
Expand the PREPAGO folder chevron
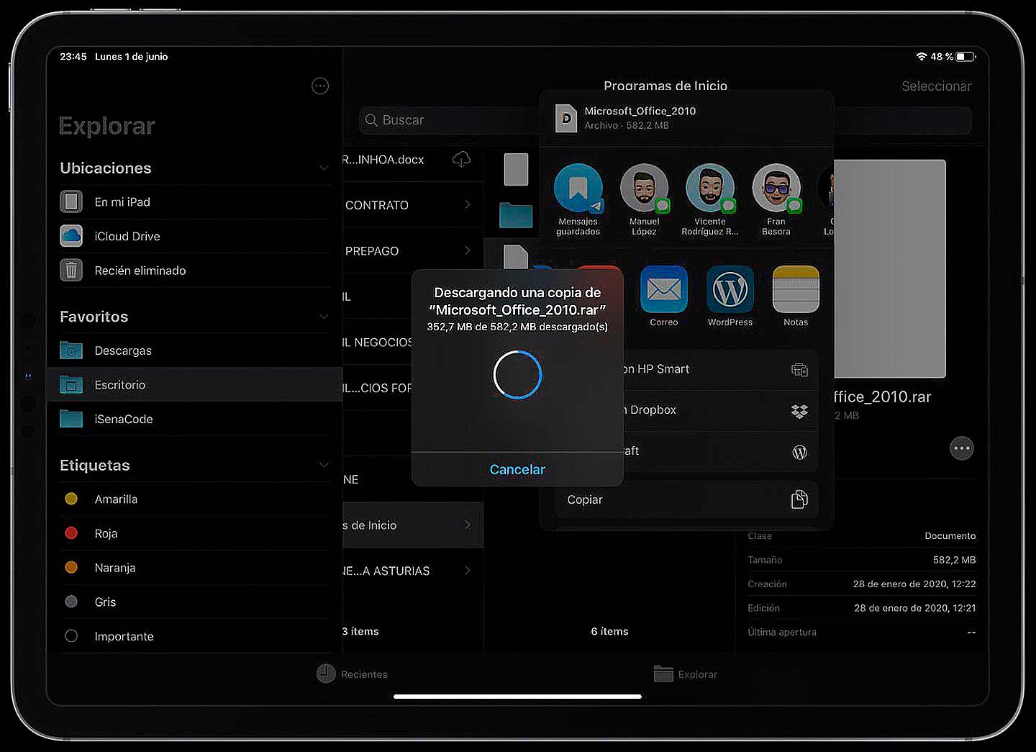click(x=468, y=250)
